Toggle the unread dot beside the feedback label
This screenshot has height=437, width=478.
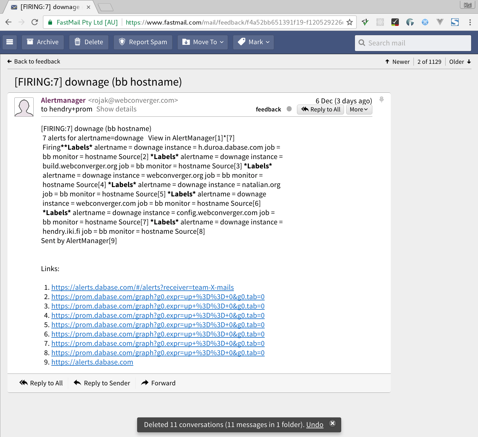click(x=289, y=109)
